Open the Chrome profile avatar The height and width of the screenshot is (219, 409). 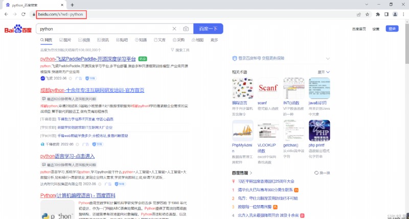395,15
